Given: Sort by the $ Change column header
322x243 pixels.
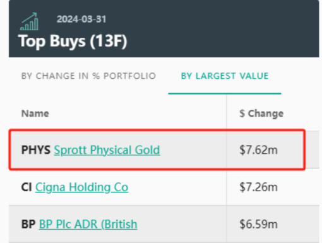Looking at the screenshot, I should point(261,114).
